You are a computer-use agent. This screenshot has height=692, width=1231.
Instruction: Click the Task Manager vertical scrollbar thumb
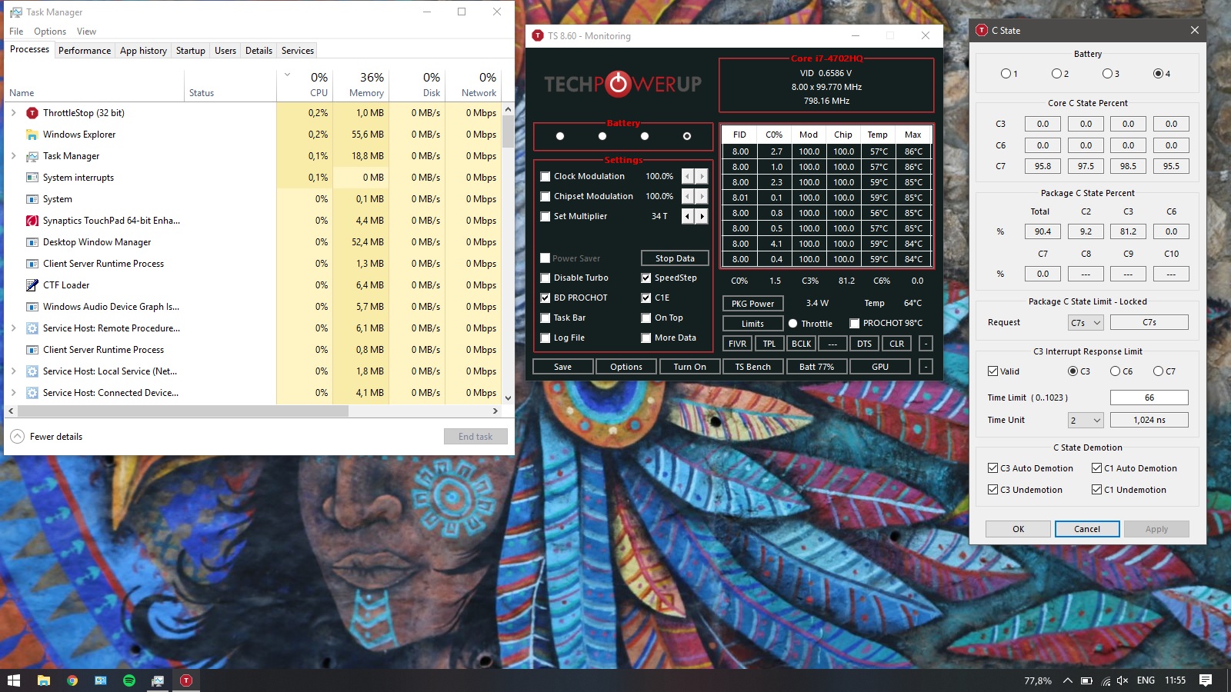(x=508, y=131)
